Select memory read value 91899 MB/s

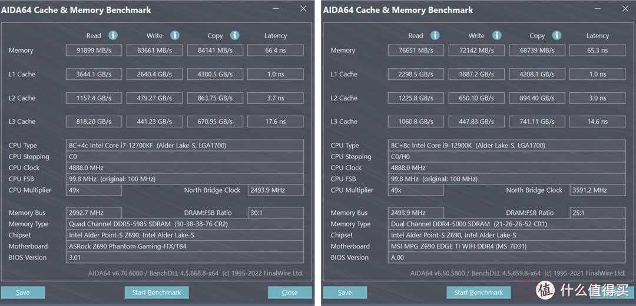(94, 51)
